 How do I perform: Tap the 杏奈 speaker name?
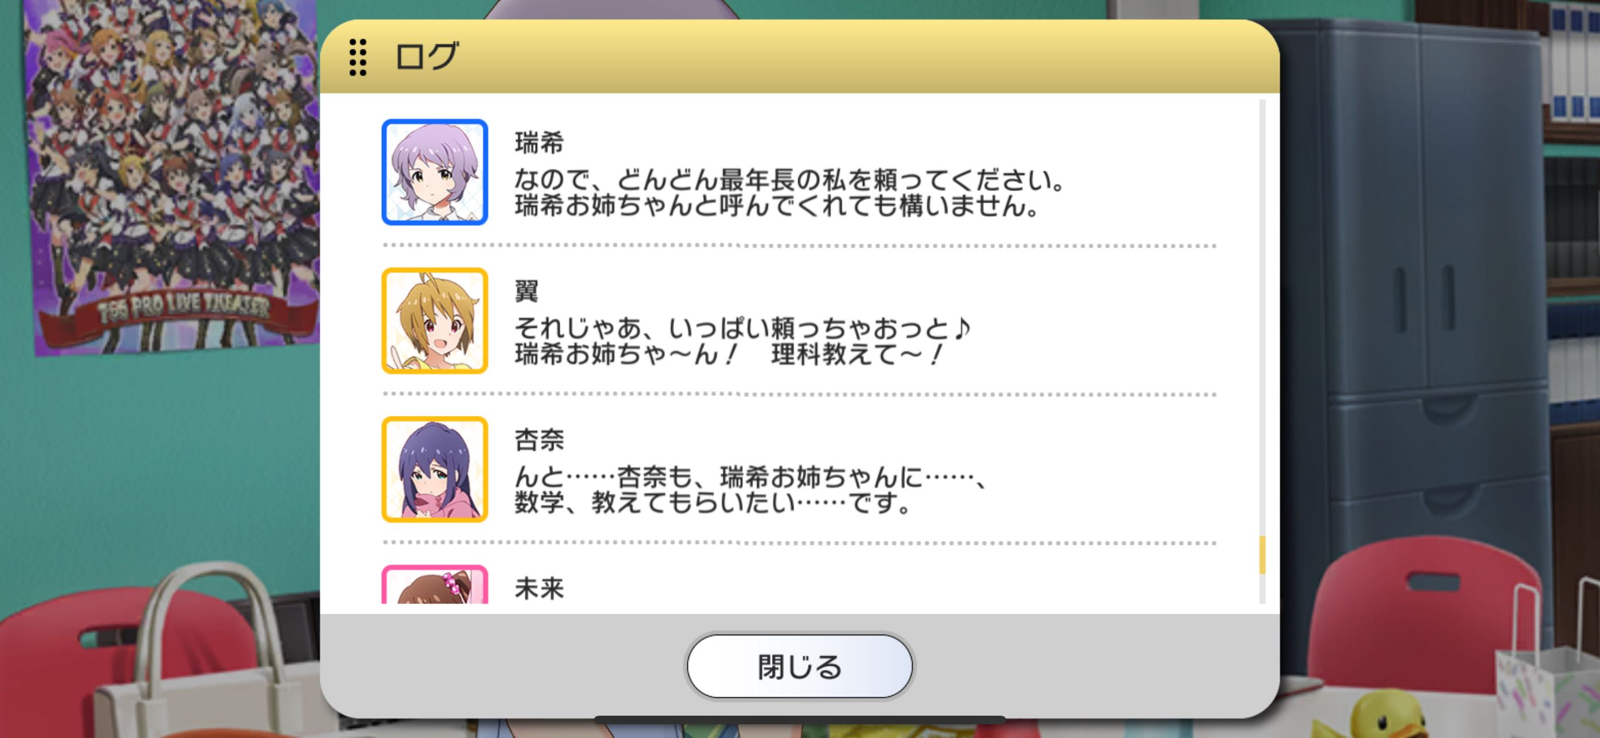coord(539,440)
